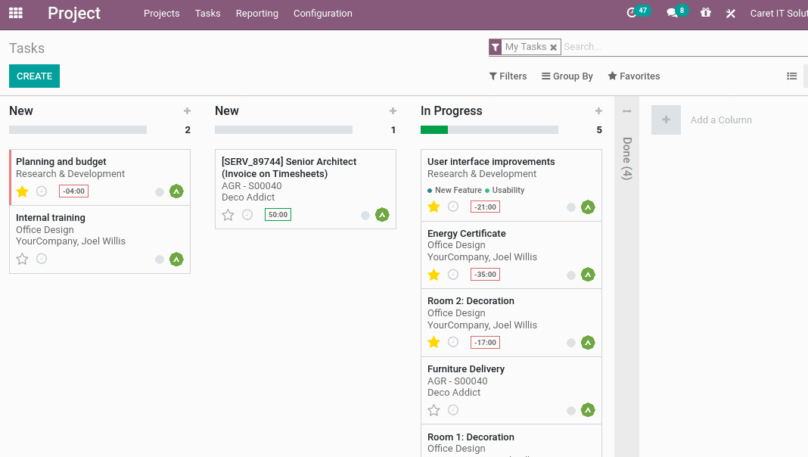This screenshot has height=457, width=808.
Task: Remove the My Tasks filter tag
Action: (x=553, y=47)
